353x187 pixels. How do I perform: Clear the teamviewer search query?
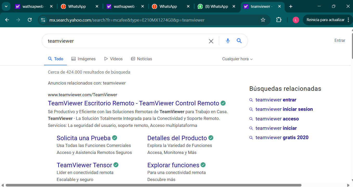pyautogui.click(x=211, y=41)
